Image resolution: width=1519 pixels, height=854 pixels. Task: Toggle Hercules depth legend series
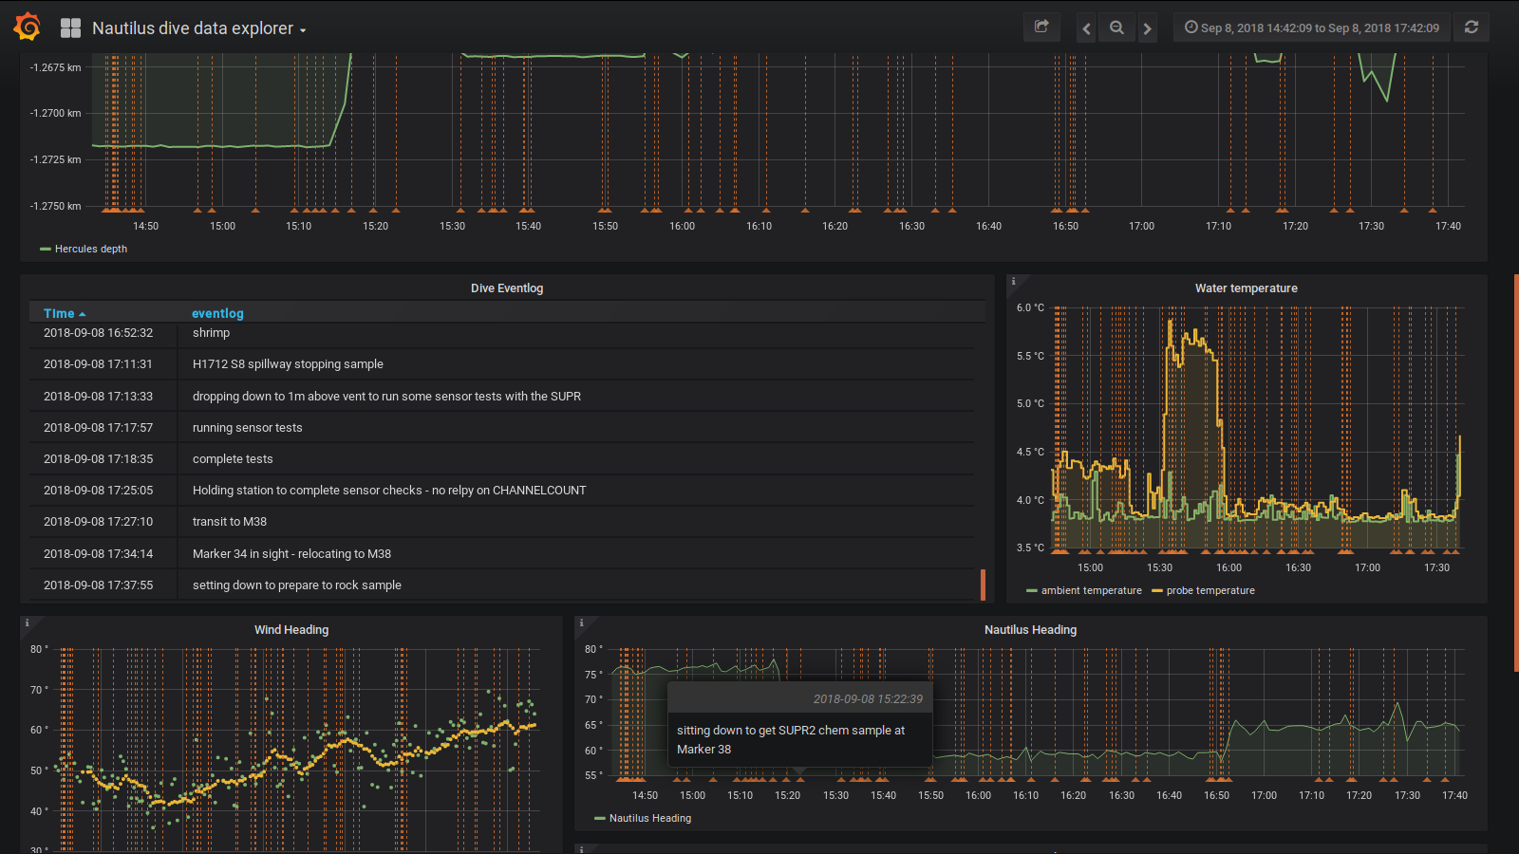click(x=91, y=249)
